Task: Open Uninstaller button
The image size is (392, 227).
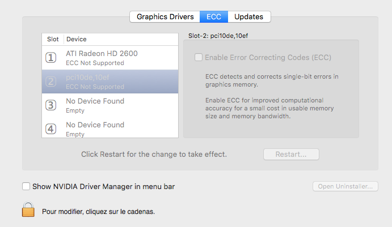Action: (x=345, y=186)
